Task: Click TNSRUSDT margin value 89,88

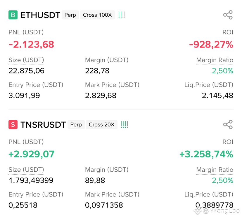Action: pos(95,180)
